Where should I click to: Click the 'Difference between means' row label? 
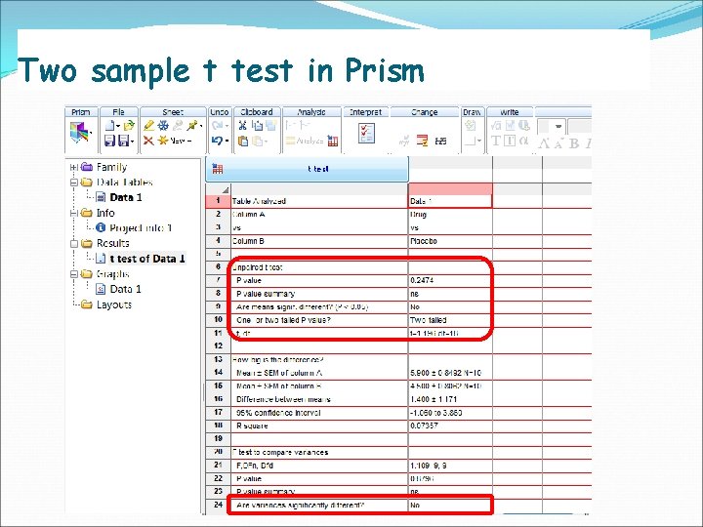coord(283,399)
